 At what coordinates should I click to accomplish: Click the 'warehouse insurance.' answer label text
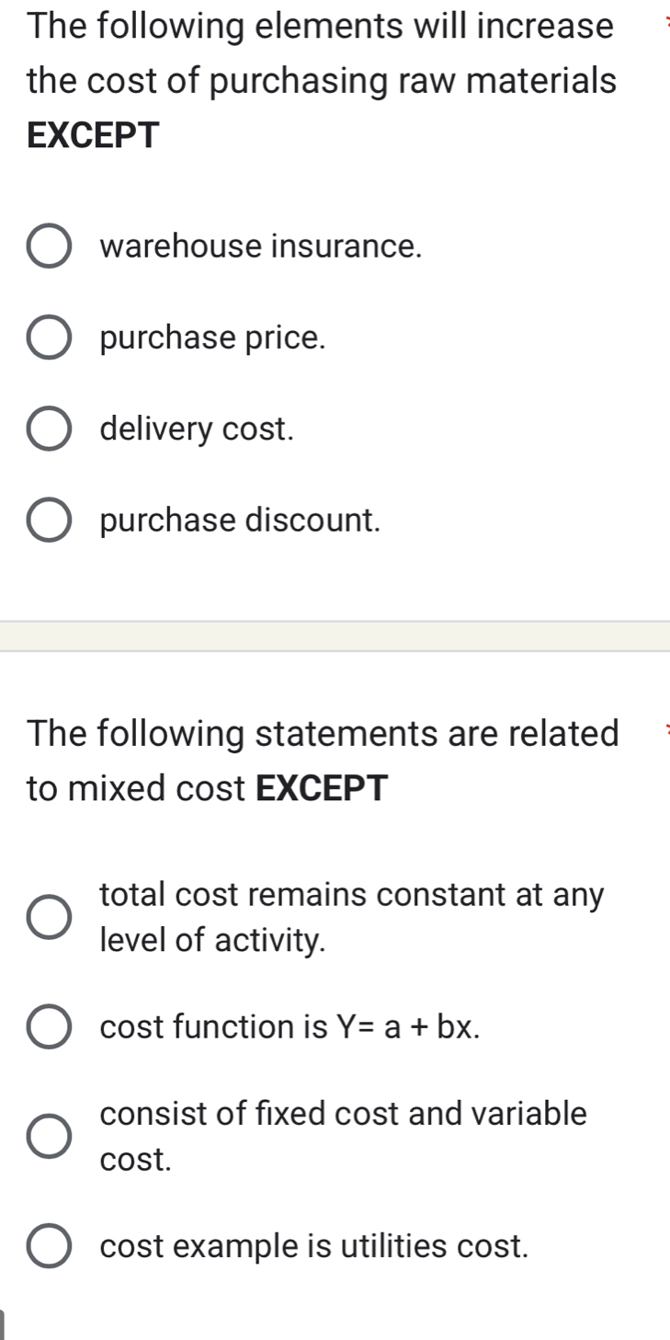261,246
